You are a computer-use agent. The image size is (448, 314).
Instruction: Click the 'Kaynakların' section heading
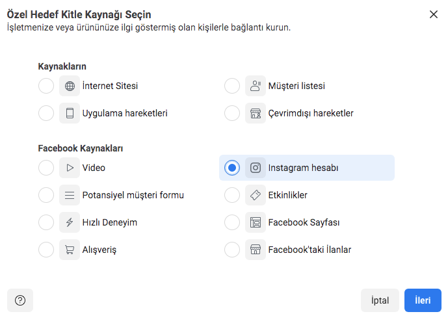[x=62, y=66]
